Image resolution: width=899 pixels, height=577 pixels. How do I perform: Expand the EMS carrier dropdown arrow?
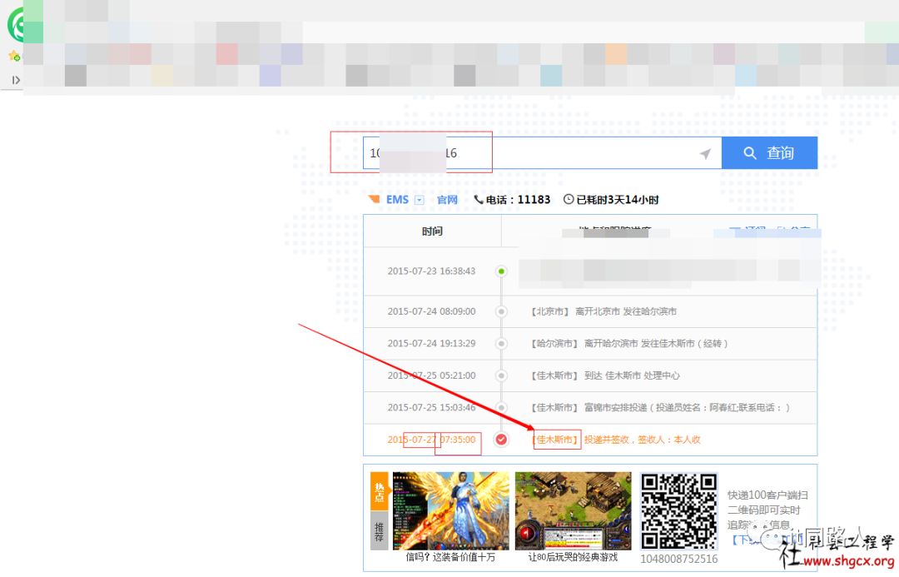click(x=420, y=200)
